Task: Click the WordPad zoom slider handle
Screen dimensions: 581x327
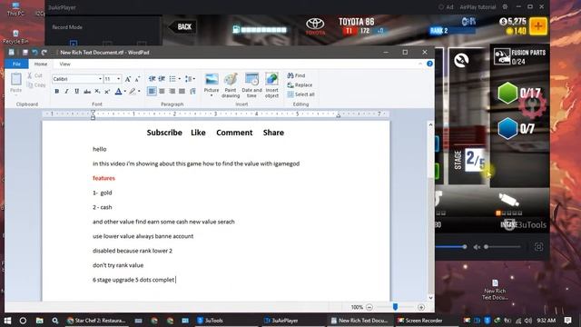Action: point(396,307)
